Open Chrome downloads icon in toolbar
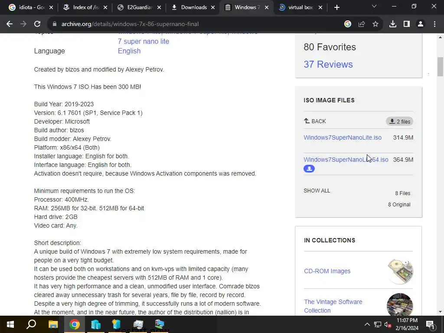The width and height of the screenshot is (444, 333). [x=393, y=24]
